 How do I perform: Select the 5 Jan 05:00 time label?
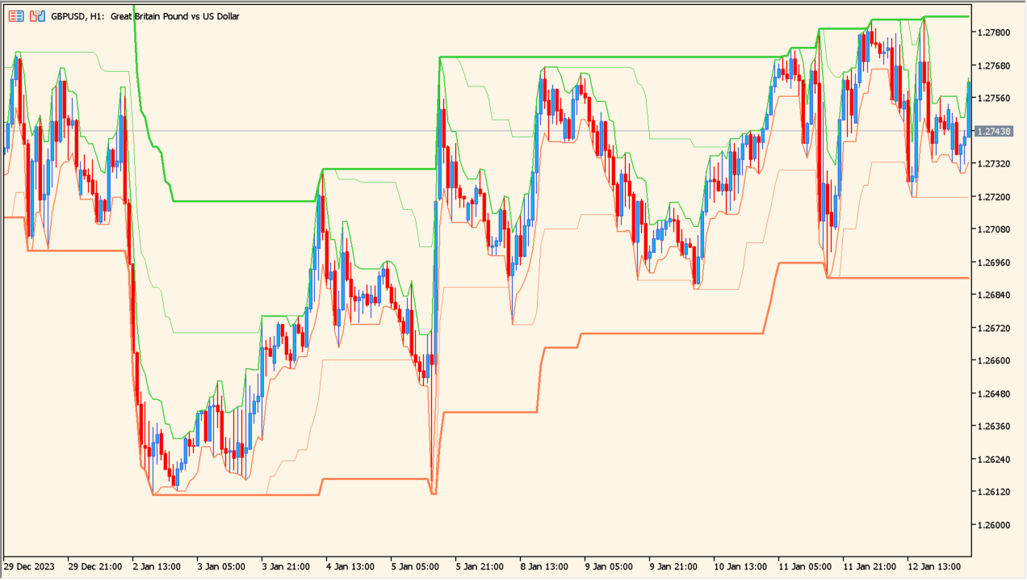coord(415,565)
